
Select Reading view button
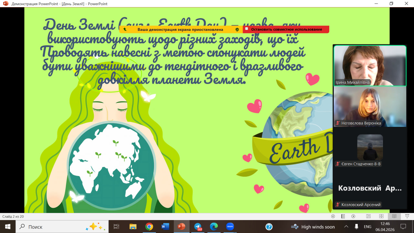pyautogui.click(x=394, y=216)
